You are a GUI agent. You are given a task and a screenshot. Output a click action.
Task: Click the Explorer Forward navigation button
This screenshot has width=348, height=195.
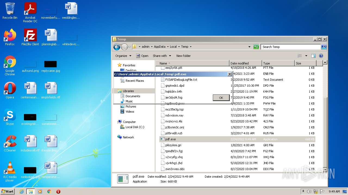[124, 47]
